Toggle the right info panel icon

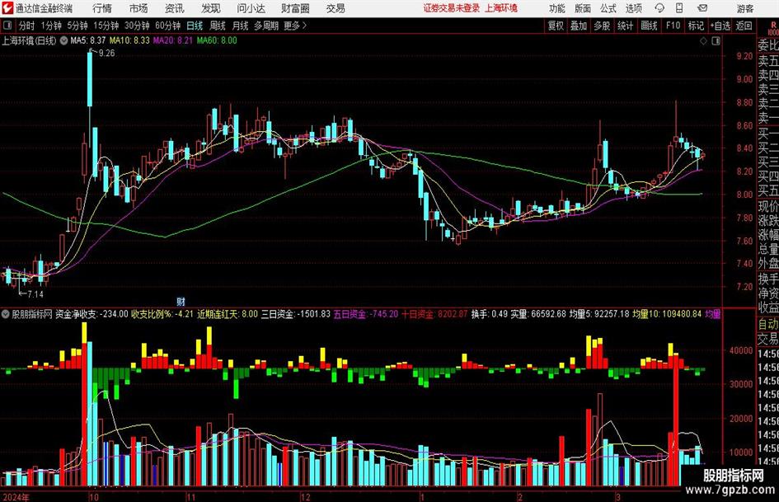click(716, 41)
